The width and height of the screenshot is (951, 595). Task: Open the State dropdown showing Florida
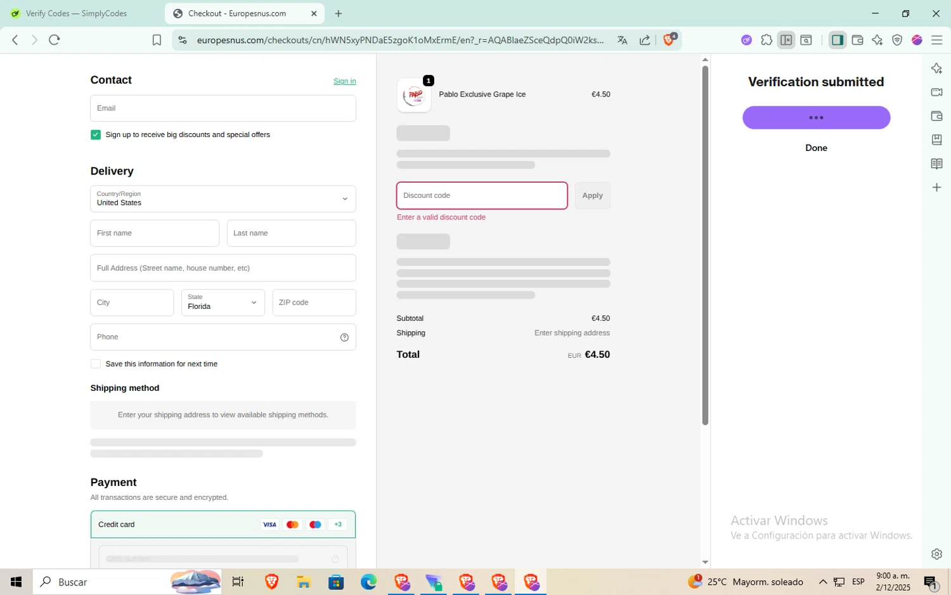coord(223,303)
